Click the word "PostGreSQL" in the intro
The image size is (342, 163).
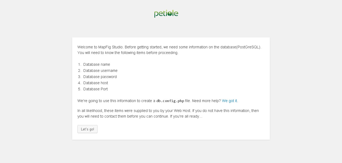point(248,47)
